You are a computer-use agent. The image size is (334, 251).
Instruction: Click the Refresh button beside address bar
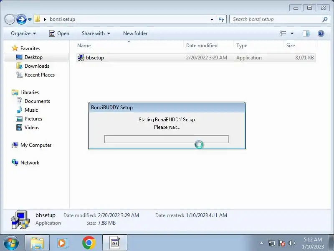[x=221, y=19]
